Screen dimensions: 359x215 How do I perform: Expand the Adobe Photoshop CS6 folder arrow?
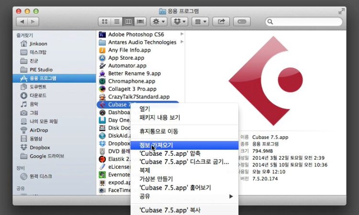(x=182, y=34)
